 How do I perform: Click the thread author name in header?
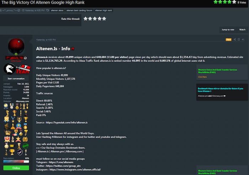[10, 10]
